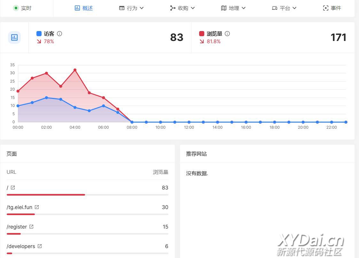359x258 pixels.
Task: Expand the 行为 dropdown menu
Action: [x=131, y=8]
